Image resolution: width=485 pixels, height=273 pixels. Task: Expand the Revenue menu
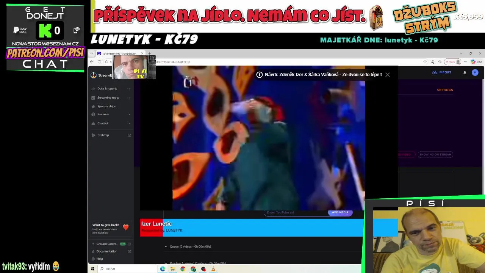tap(130, 115)
